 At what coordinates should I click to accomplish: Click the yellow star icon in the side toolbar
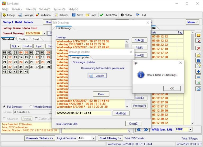pos(198,35)
